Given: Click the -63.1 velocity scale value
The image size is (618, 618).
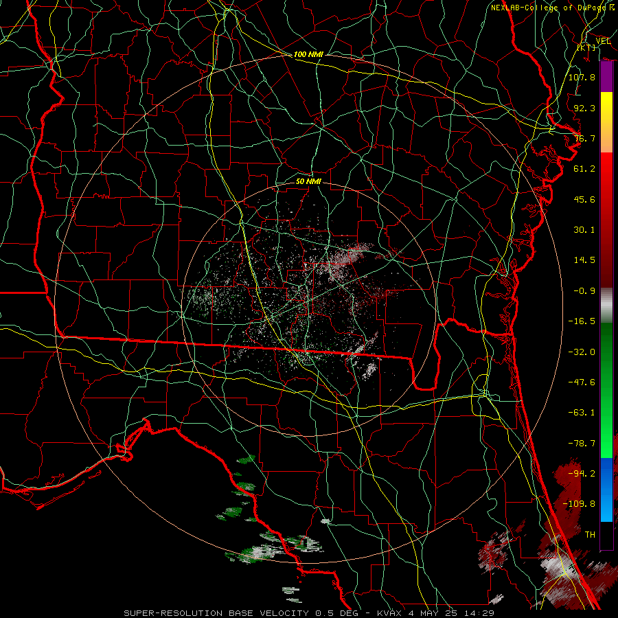Looking at the screenshot, I should (x=582, y=413).
